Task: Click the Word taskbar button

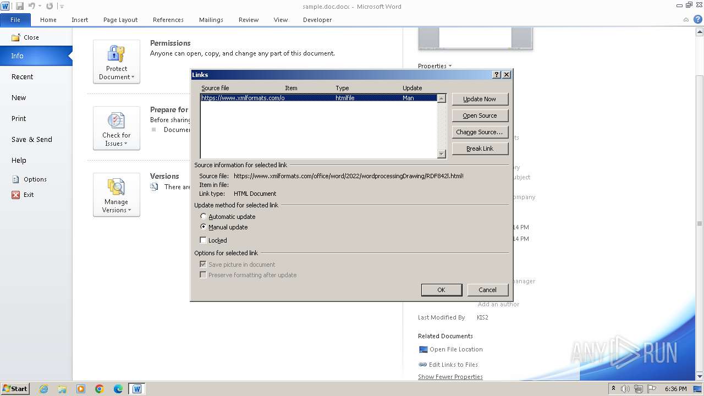Action: pyautogui.click(x=137, y=389)
